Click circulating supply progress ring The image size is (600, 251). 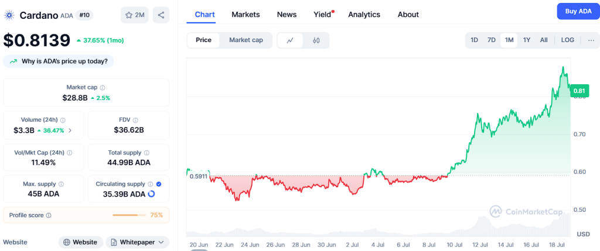[151, 194]
